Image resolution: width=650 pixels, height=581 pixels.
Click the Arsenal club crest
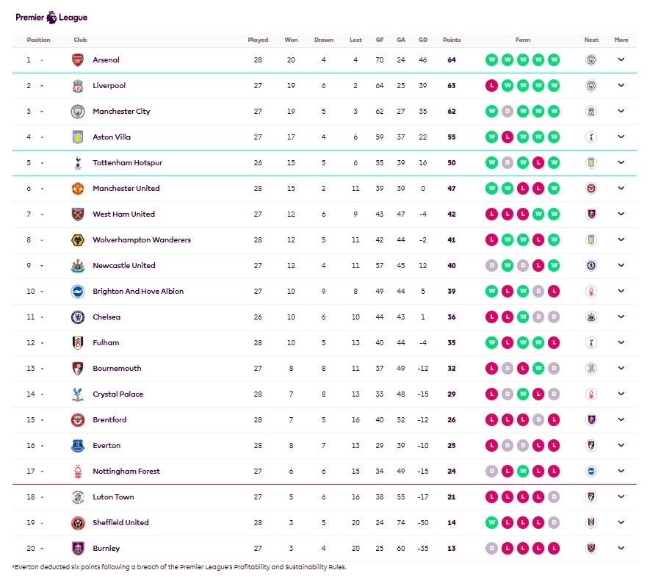[x=78, y=60]
